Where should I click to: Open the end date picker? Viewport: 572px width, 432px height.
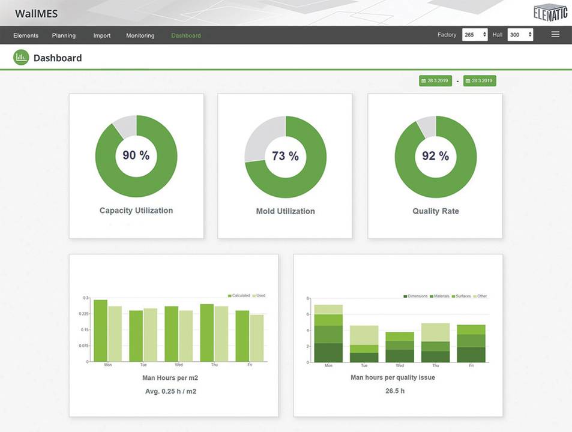(x=480, y=81)
